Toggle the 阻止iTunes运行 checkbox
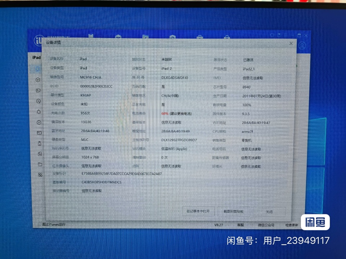This screenshot has width=346, height=259. pos(54,224)
